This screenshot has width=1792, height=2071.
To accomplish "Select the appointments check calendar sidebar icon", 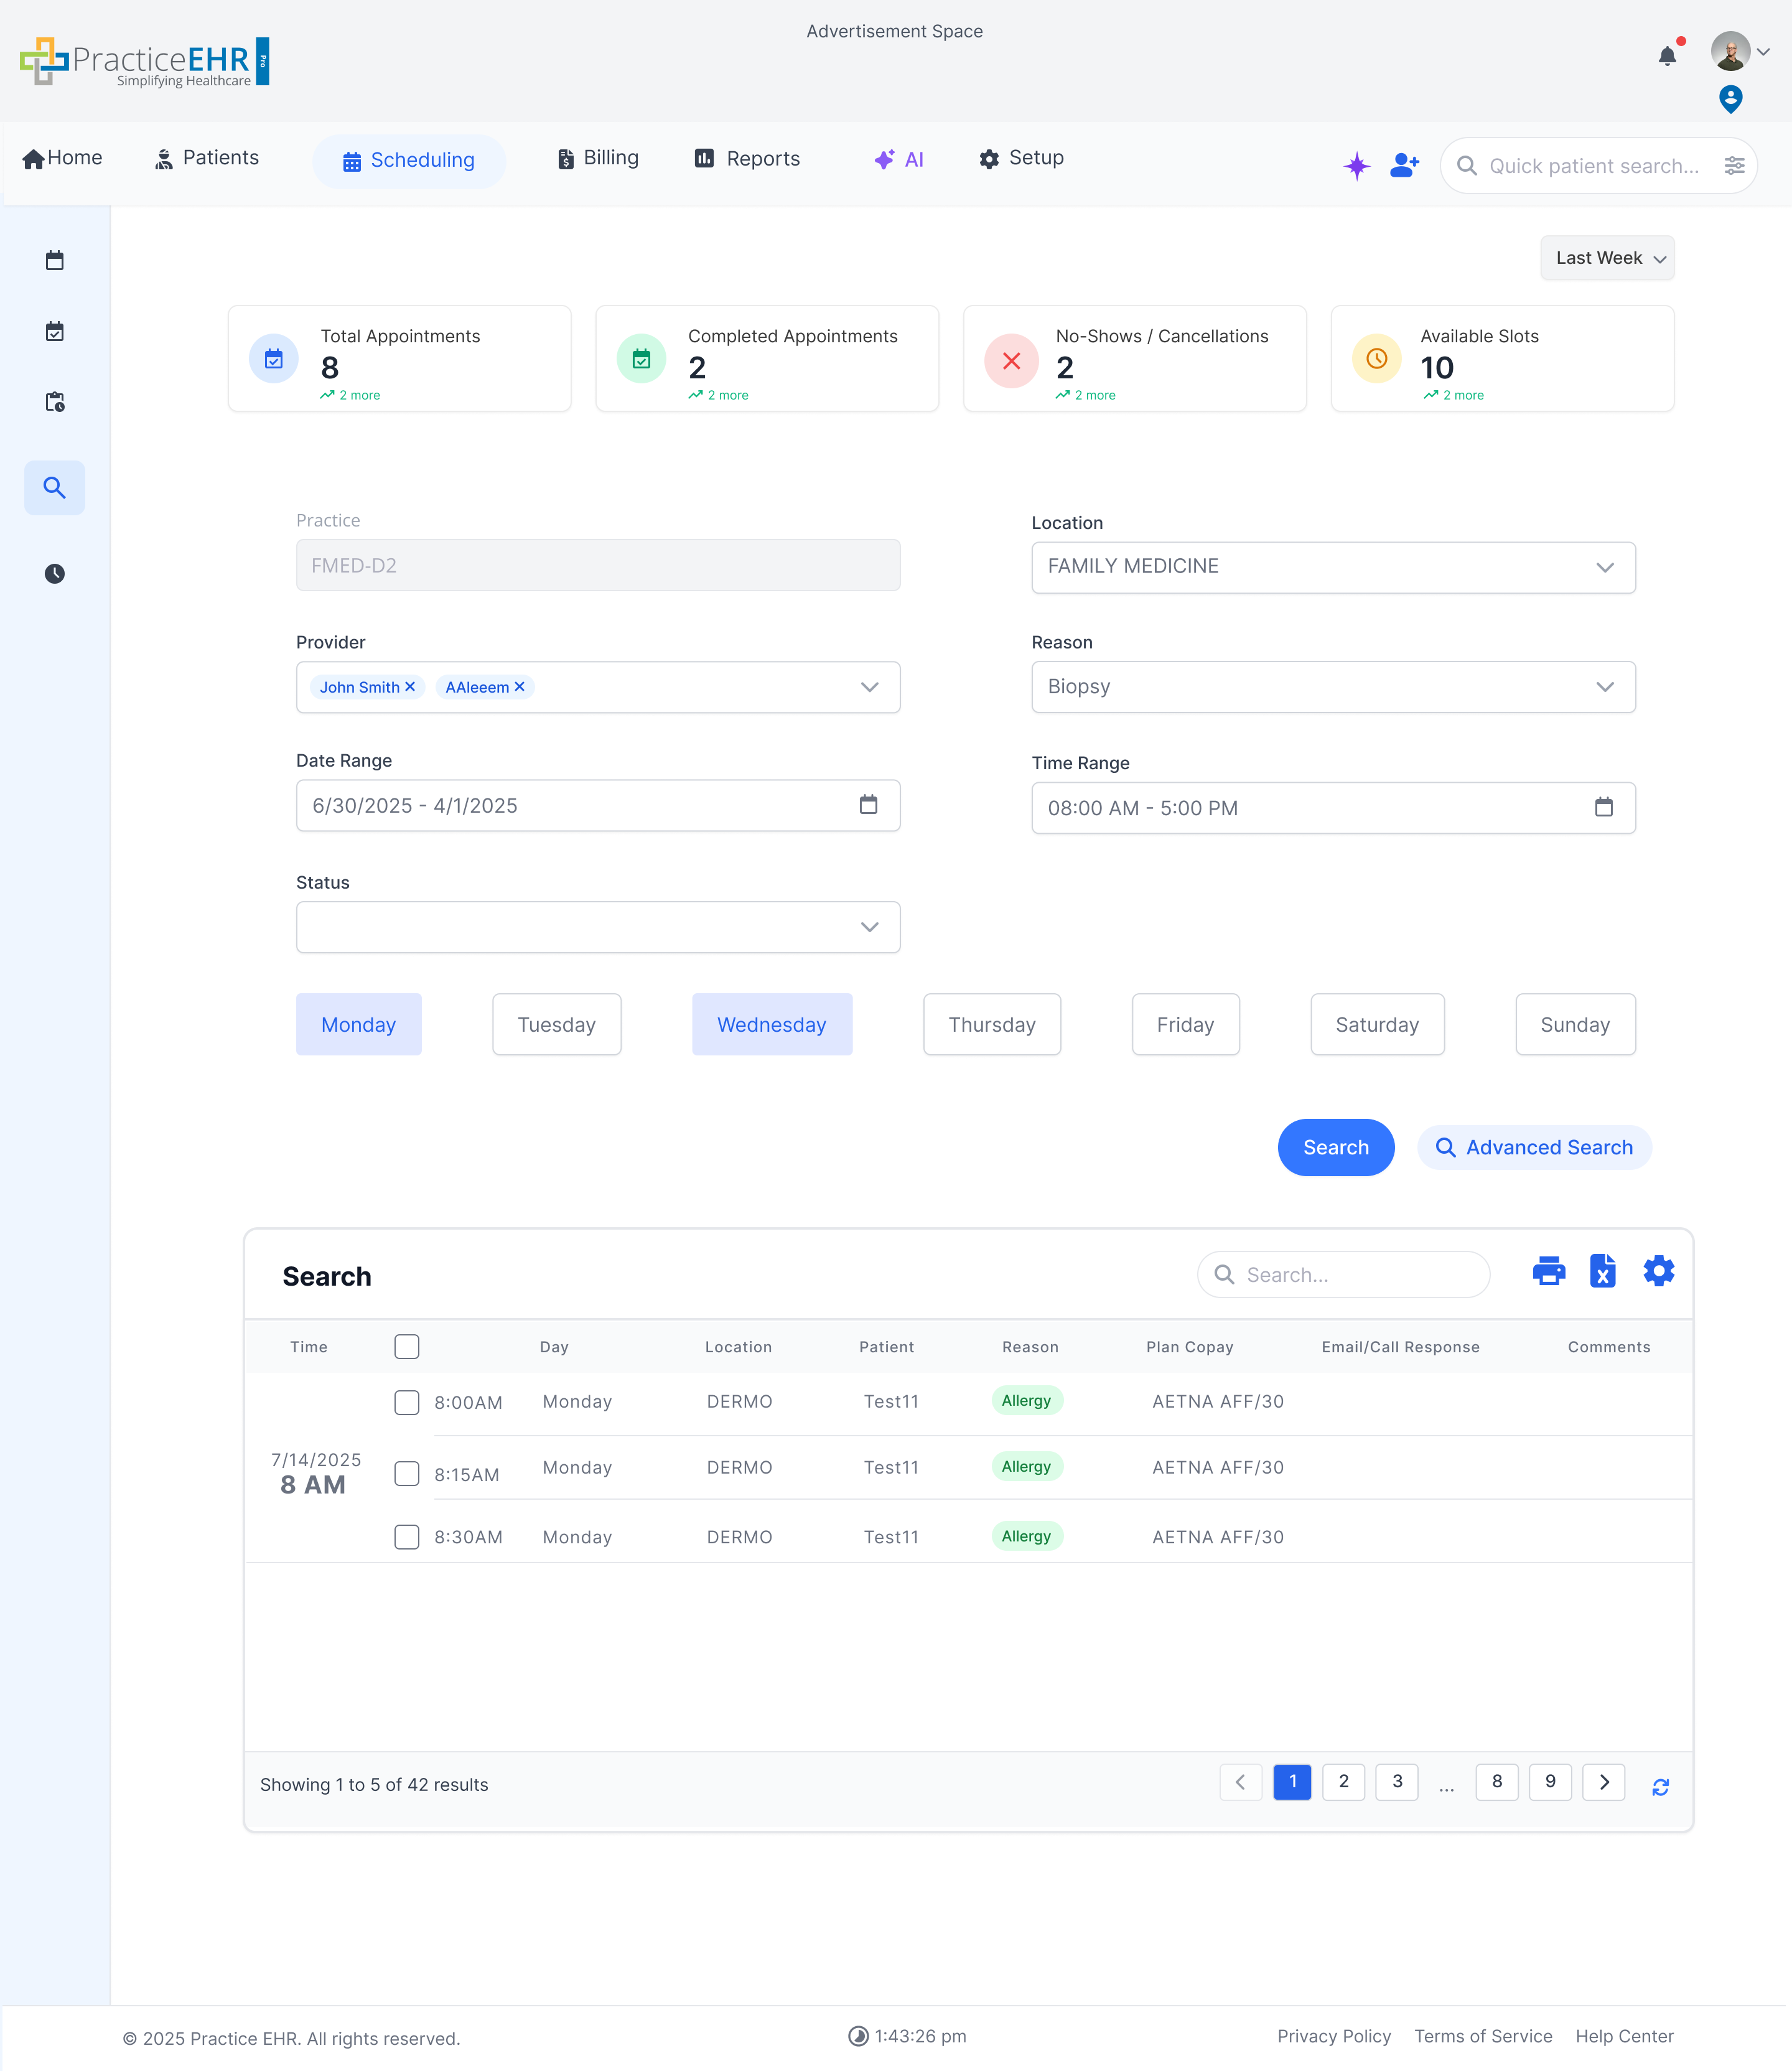I will click(x=55, y=331).
